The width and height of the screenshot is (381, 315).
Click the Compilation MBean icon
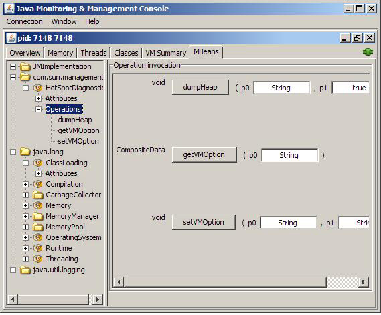(38, 184)
